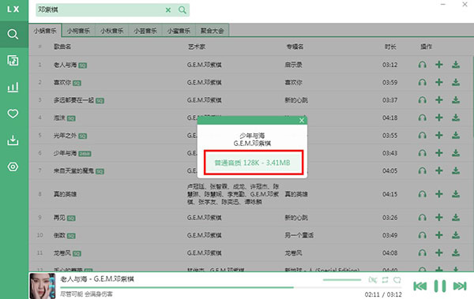Add 龙卷风 with its plus icon
The width and height of the screenshot is (474, 299).
(x=439, y=252)
